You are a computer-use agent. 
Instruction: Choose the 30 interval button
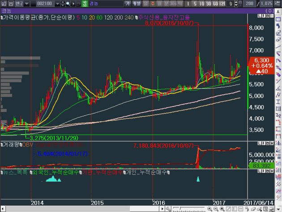[209, 4]
